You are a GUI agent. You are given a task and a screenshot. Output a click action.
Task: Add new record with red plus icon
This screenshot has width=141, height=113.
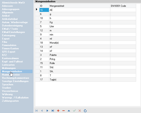pyautogui.click(x=58, y=111)
